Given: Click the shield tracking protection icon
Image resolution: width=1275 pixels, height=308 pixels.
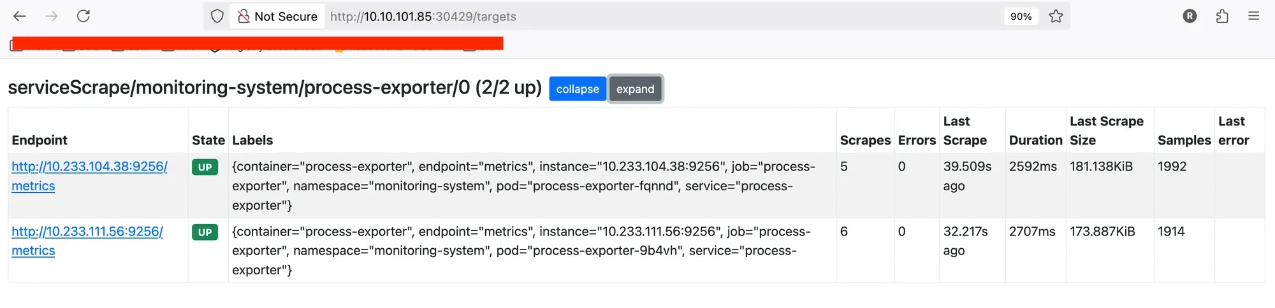Looking at the screenshot, I should click(x=217, y=17).
